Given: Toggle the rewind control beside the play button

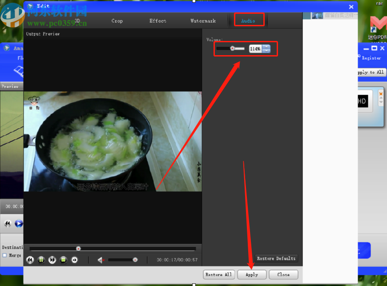Looking at the screenshot, I should (8, 224).
